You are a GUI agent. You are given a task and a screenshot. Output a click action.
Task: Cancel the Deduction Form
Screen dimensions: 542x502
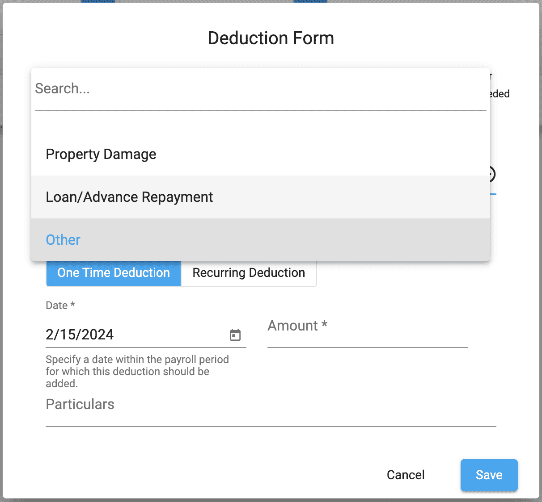405,475
